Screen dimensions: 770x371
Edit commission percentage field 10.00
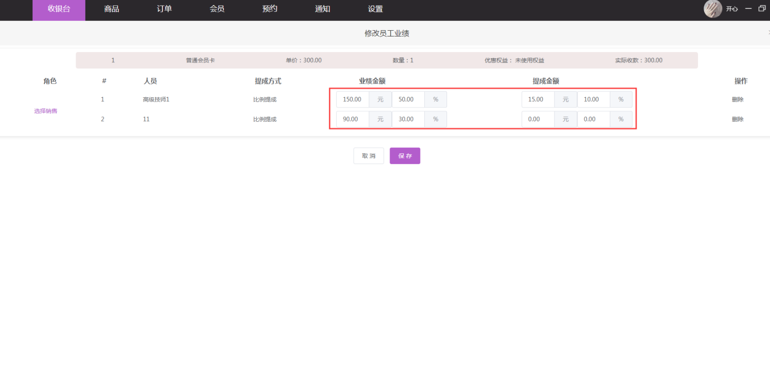click(x=594, y=100)
